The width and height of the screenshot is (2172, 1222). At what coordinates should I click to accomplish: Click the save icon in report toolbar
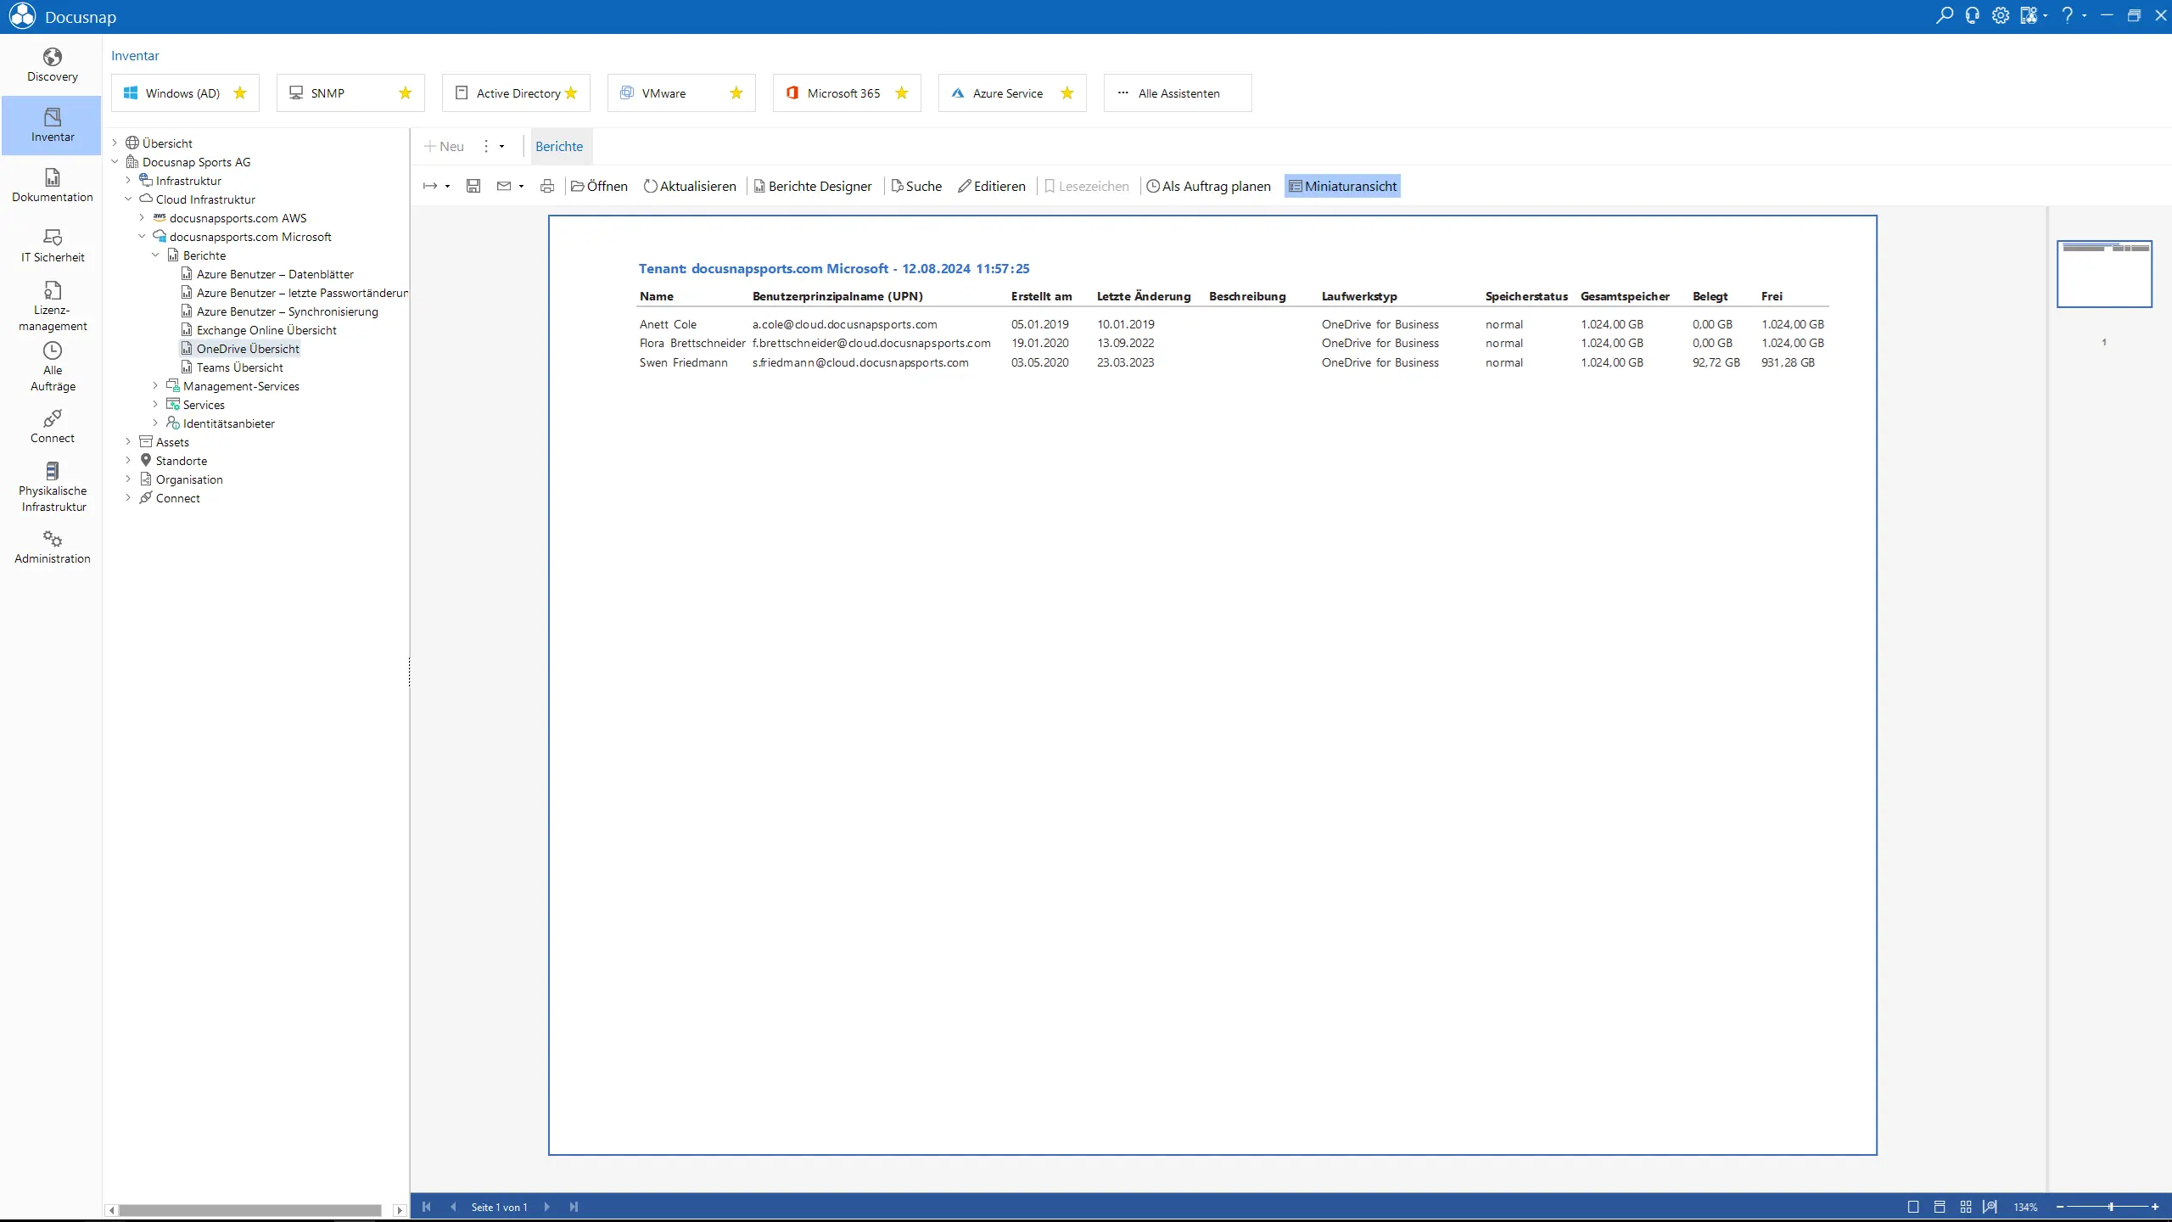(473, 186)
